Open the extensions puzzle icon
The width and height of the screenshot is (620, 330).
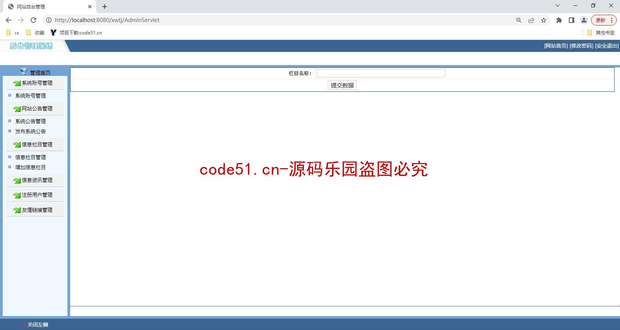point(559,20)
